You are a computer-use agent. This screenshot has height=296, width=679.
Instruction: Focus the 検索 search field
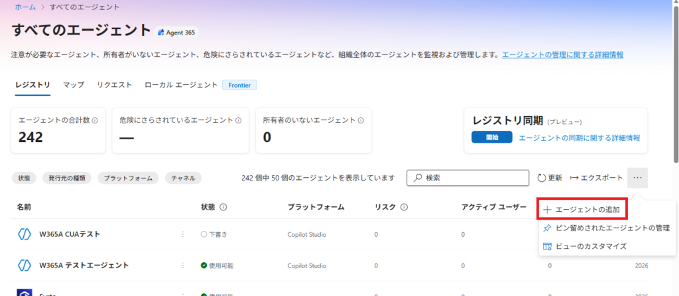click(468, 178)
